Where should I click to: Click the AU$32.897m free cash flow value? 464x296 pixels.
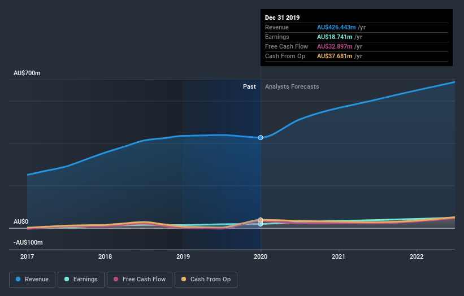pos(335,46)
